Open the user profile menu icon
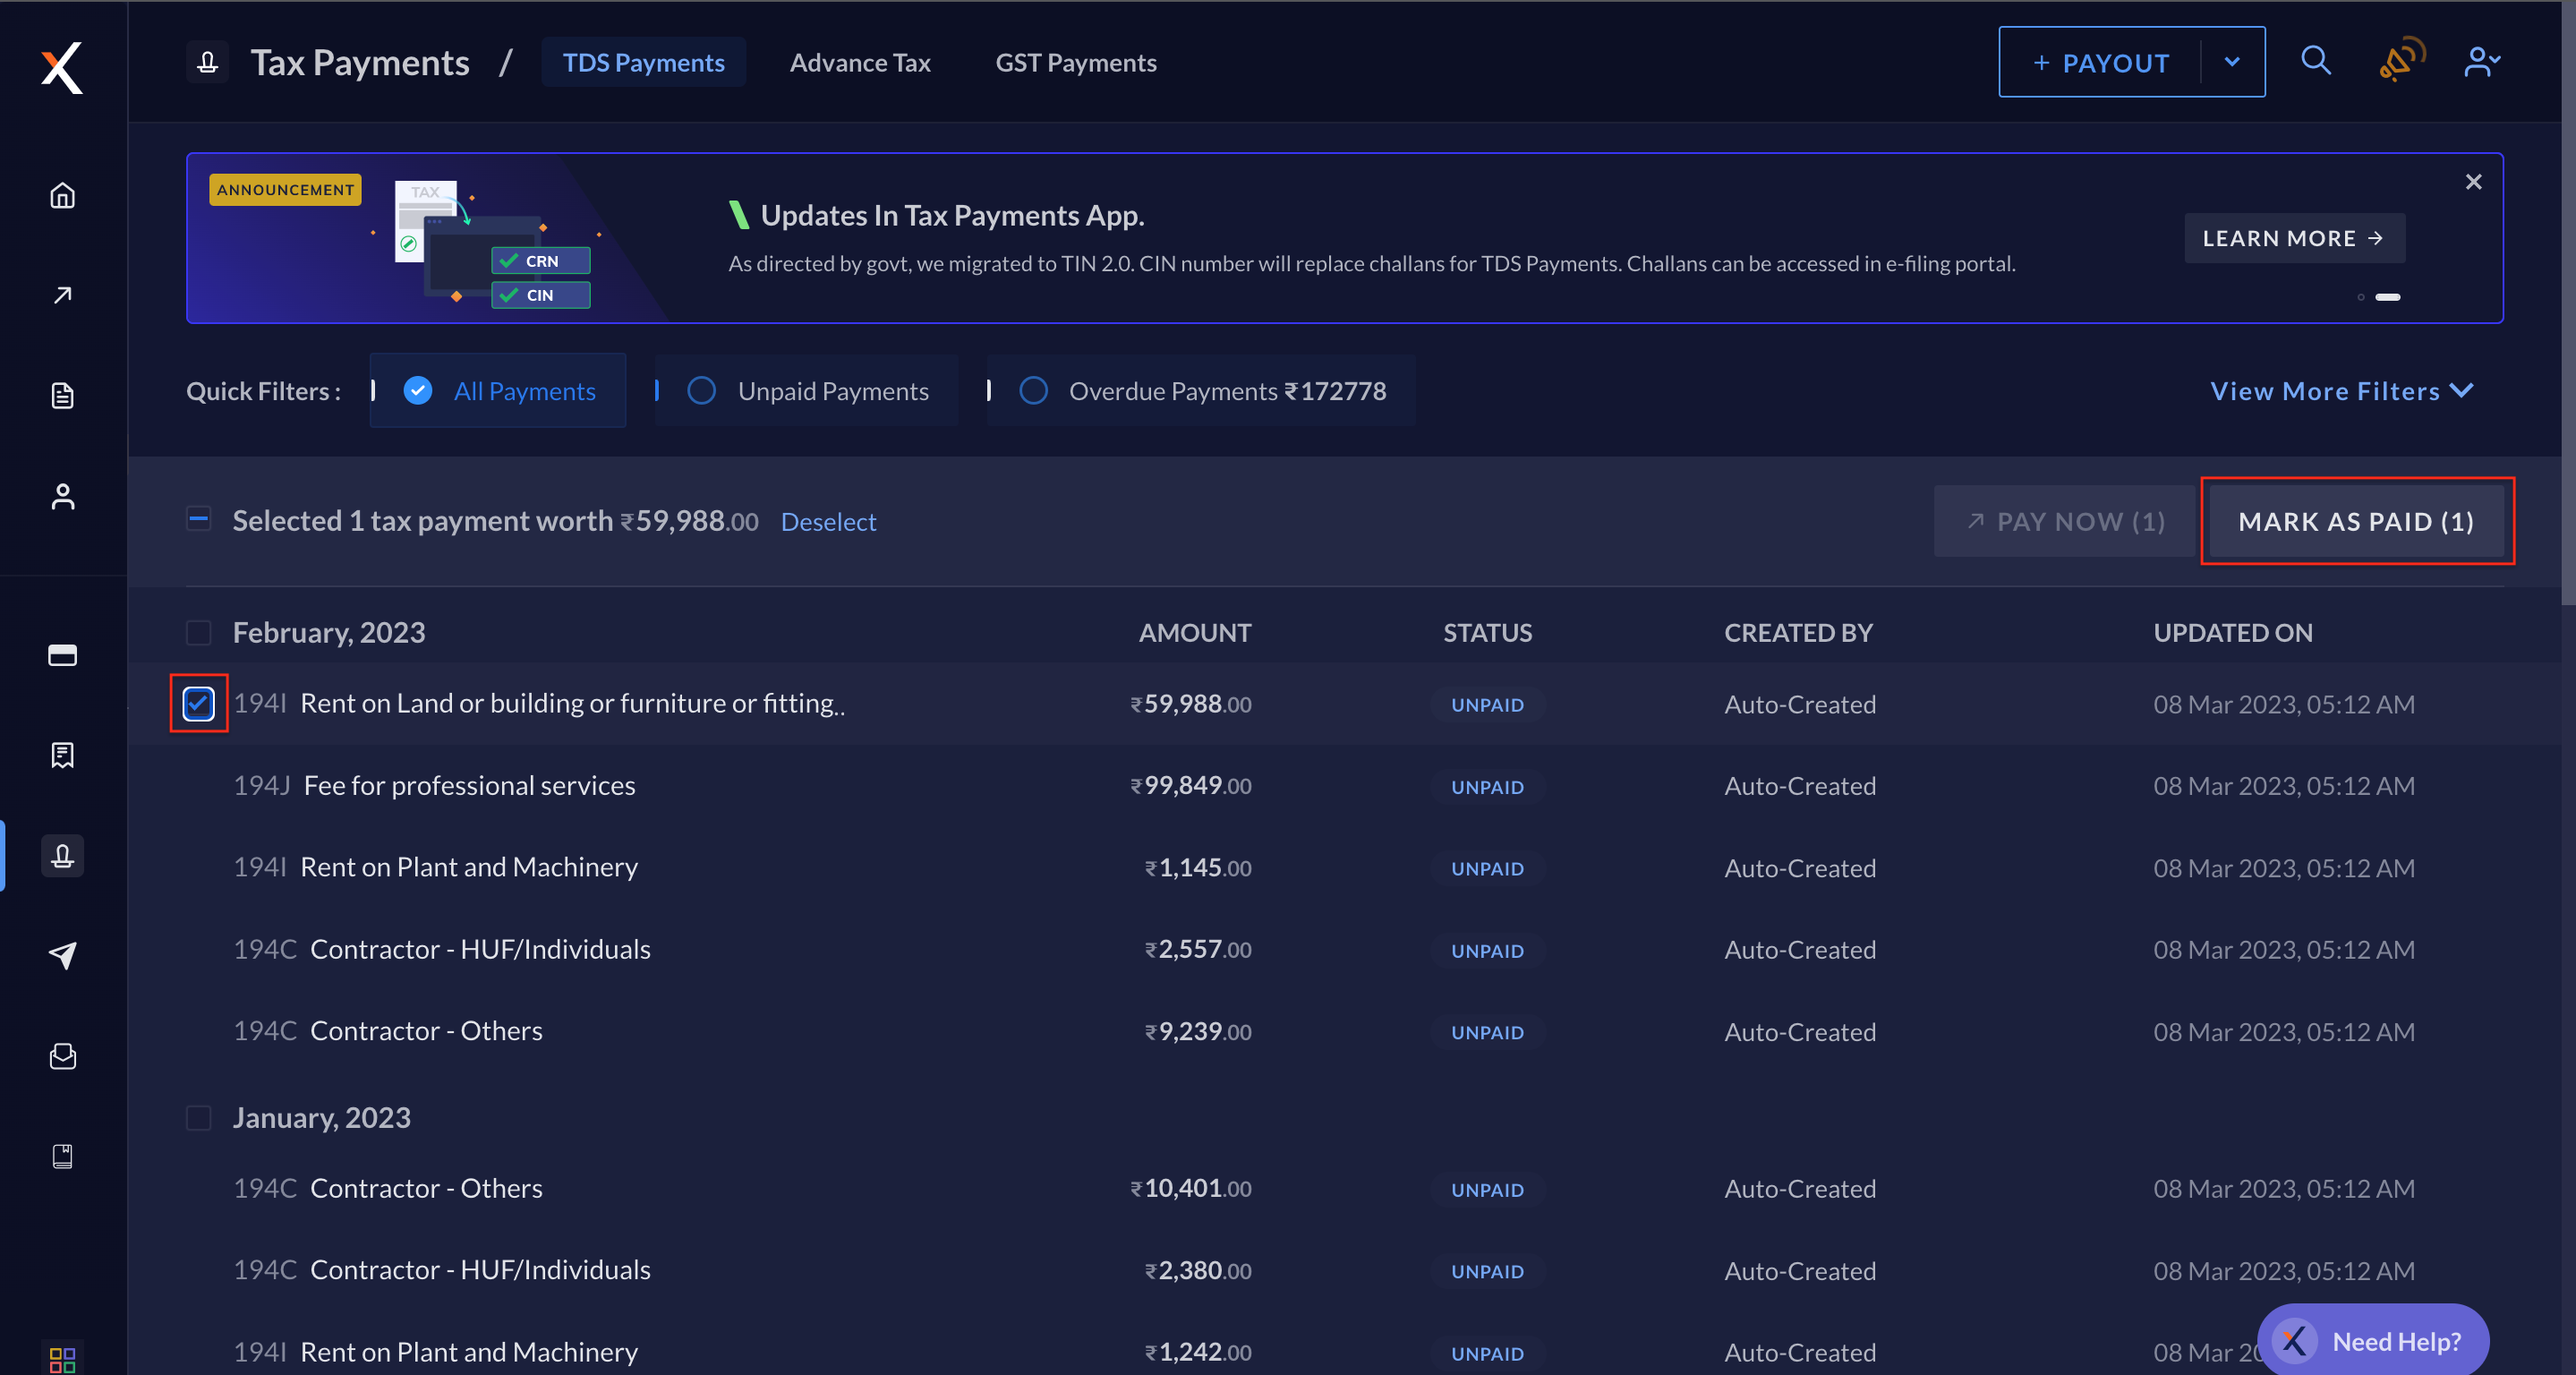 [x=2482, y=62]
